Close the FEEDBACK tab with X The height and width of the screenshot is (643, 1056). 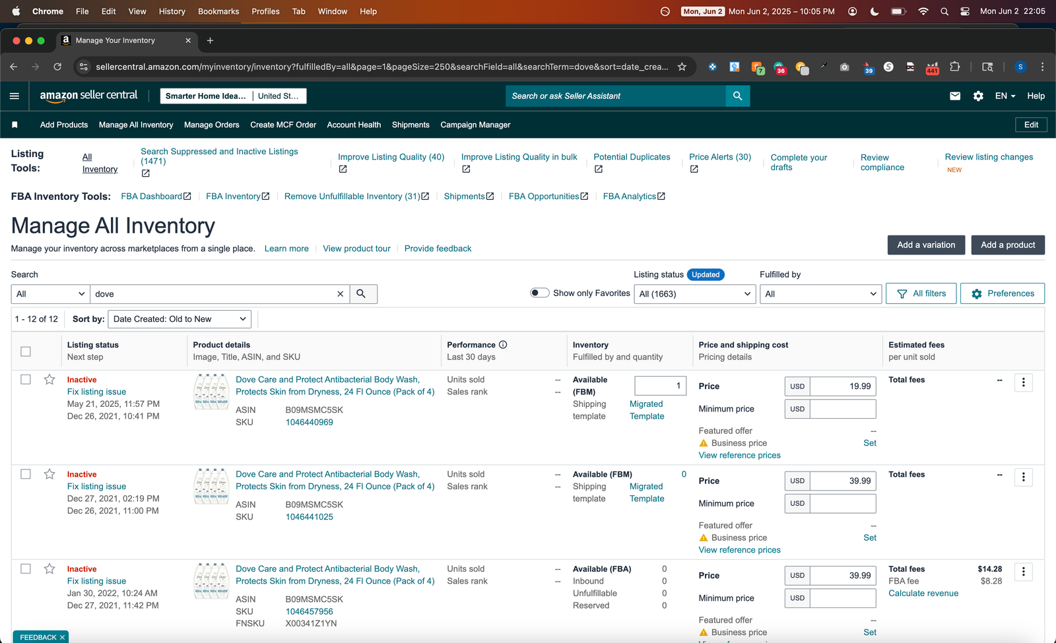pos(62,637)
